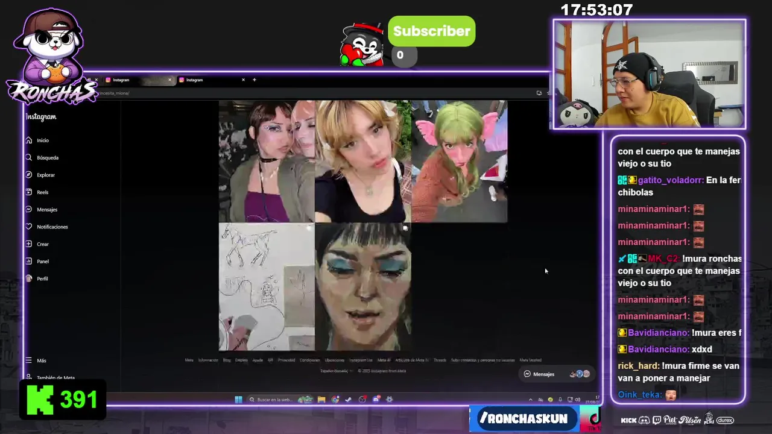Open painted portrait post with blue eyeshadow
Viewport: 772px width, 434px height.
[x=362, y=286]
